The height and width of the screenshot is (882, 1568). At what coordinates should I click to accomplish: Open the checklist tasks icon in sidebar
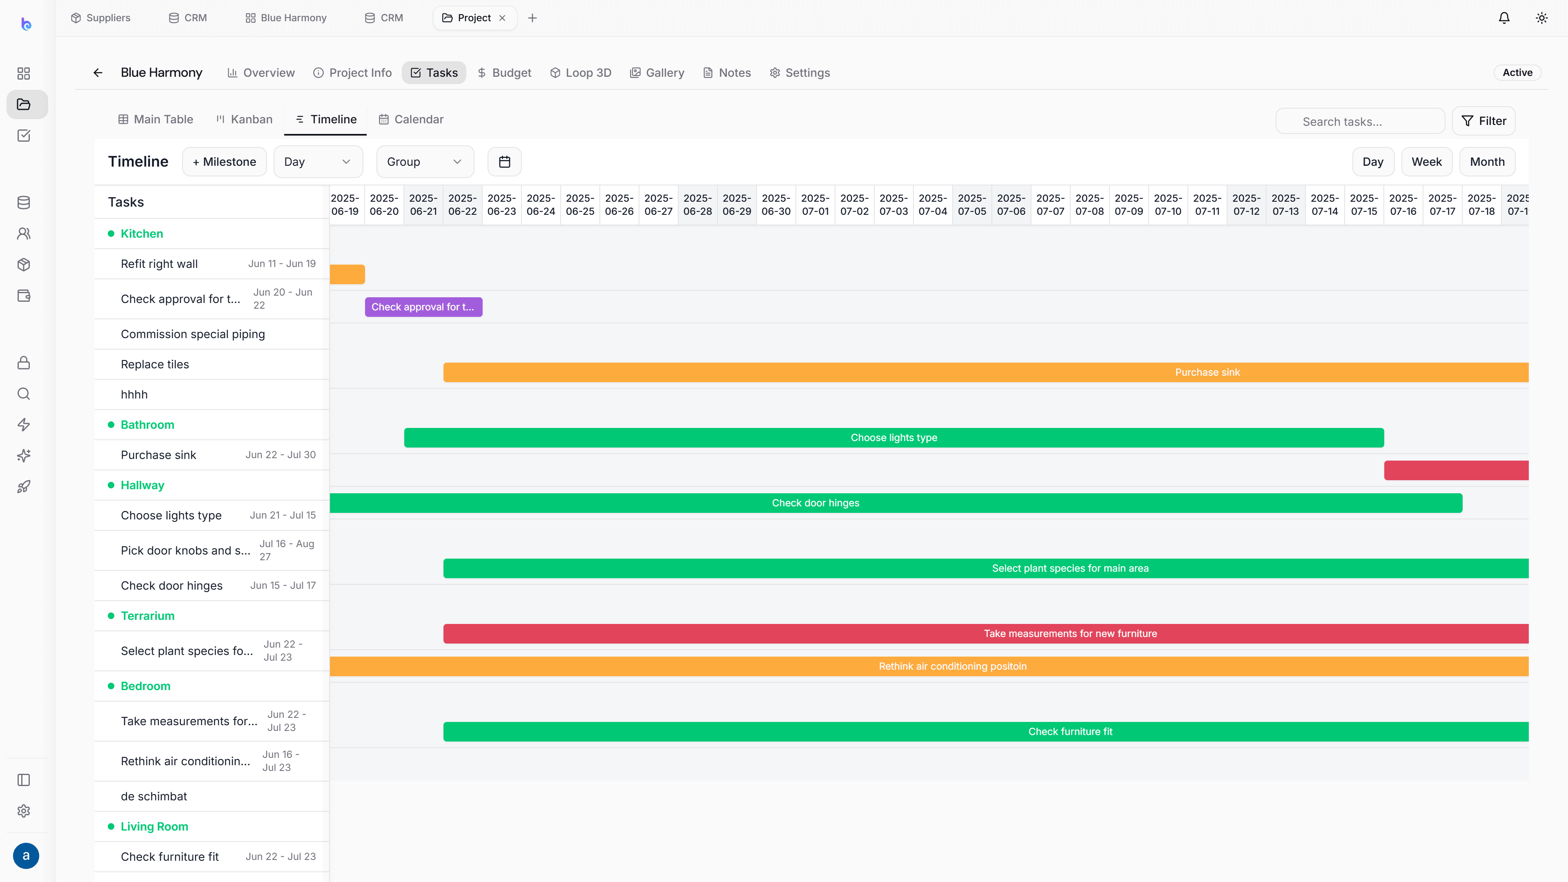point(24,136)
